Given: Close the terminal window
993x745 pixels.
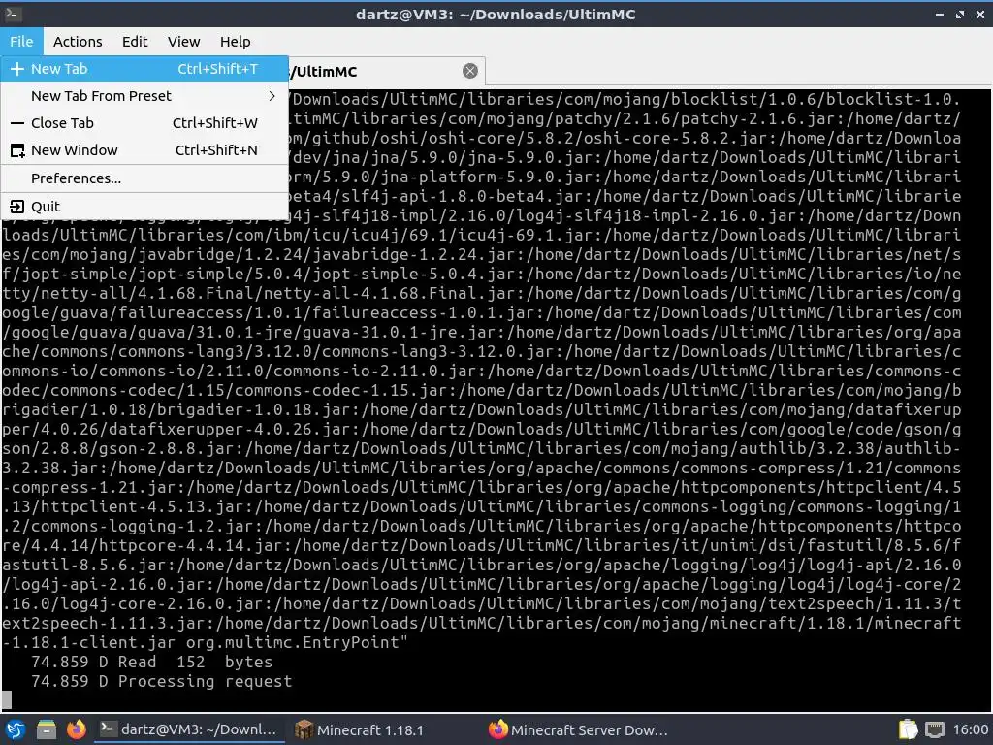Looking at the screenshot, I should click(x=979, y=14).
